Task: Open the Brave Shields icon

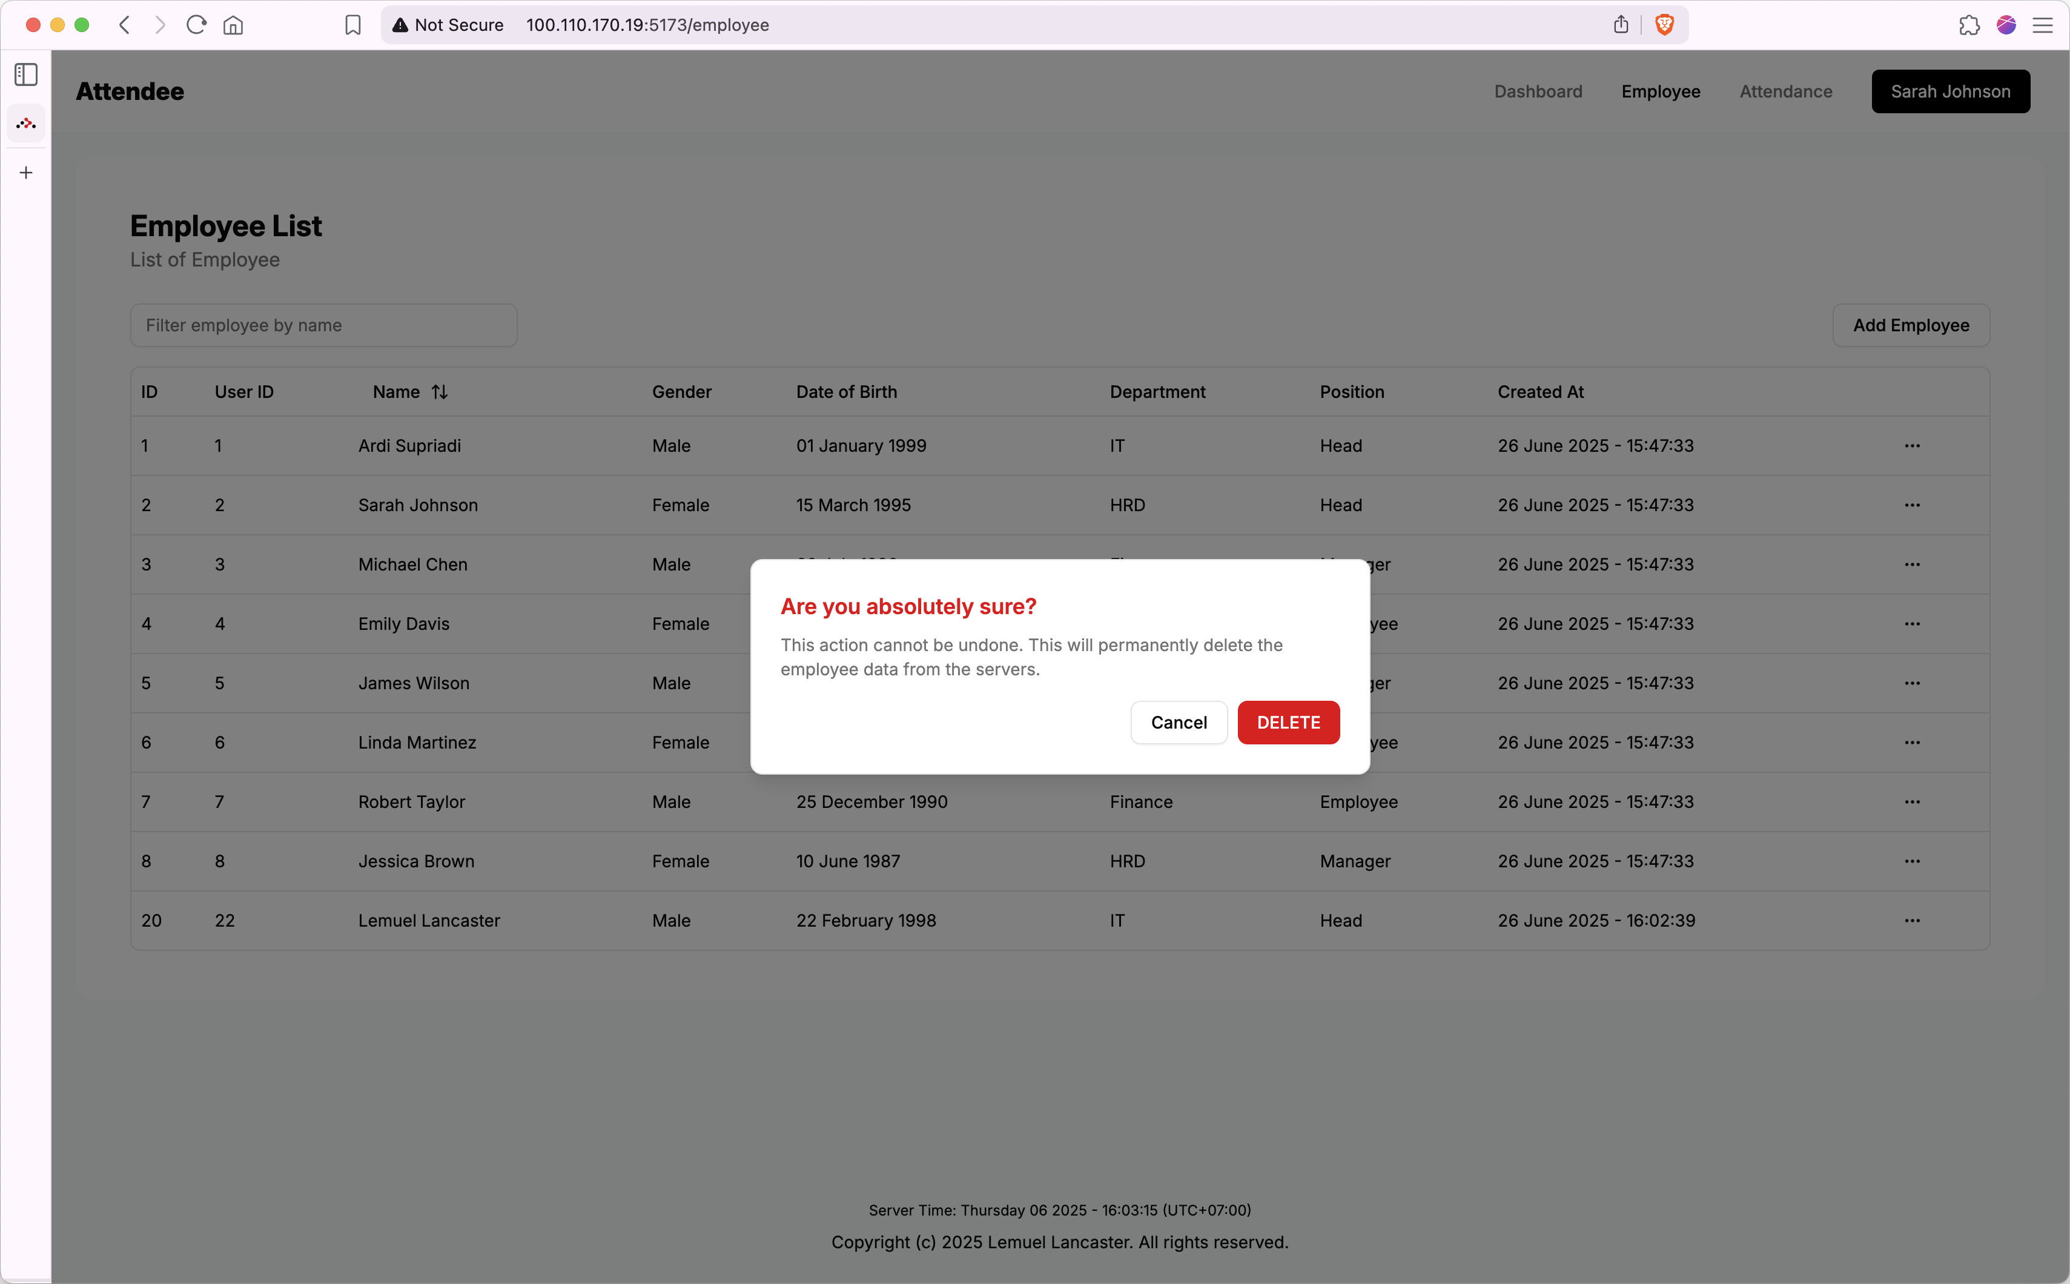Action: (1663, 25)
